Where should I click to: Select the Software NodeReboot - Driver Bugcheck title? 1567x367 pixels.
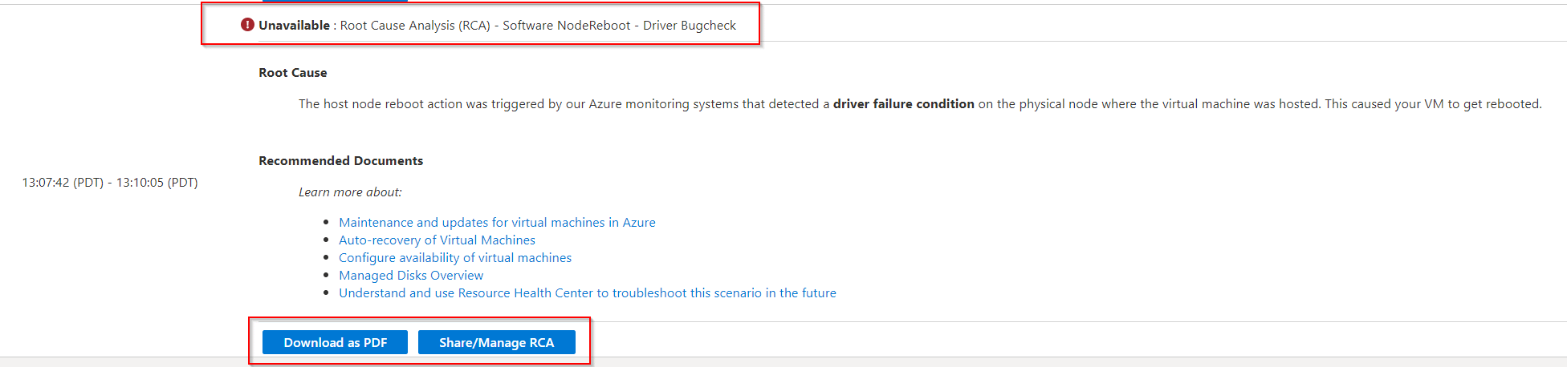[x=619, y=26]
